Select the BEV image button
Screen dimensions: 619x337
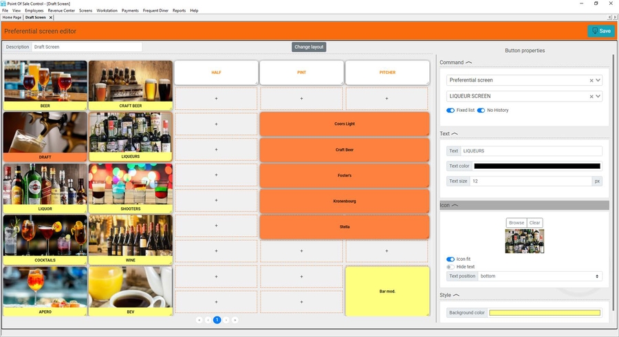coord(131,291)
